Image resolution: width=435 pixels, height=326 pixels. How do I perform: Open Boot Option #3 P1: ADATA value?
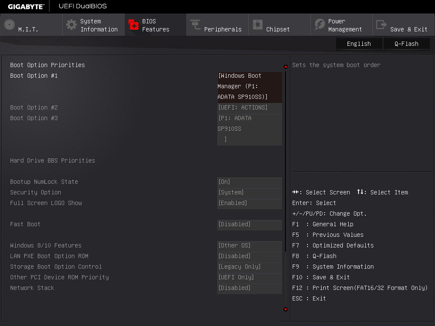pyautogui.click(x=250, y=129)
